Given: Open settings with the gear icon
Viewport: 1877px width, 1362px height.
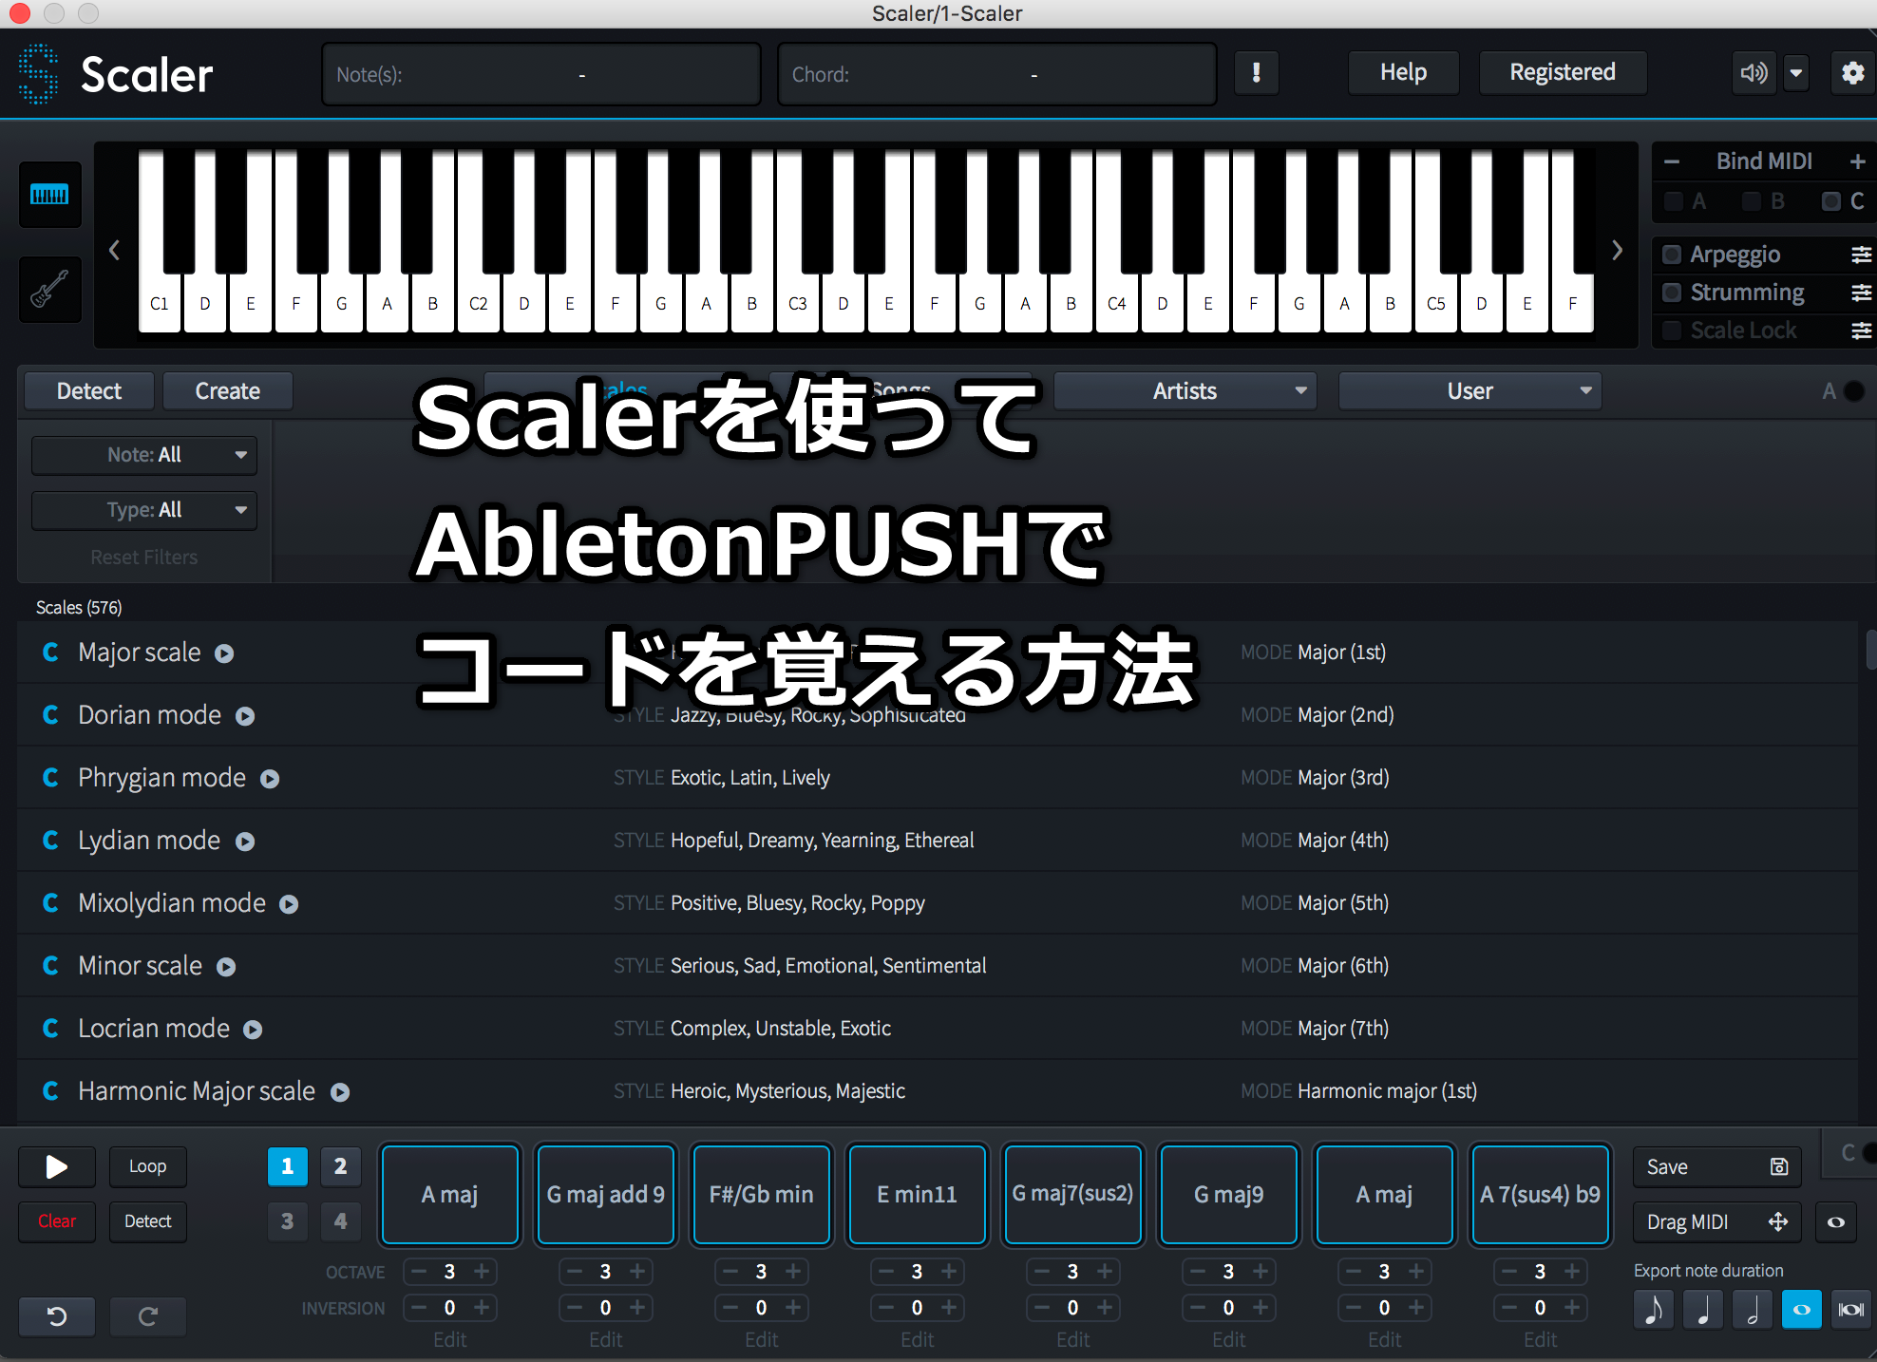Looking at the screenshot, I should click(1851, 73).
